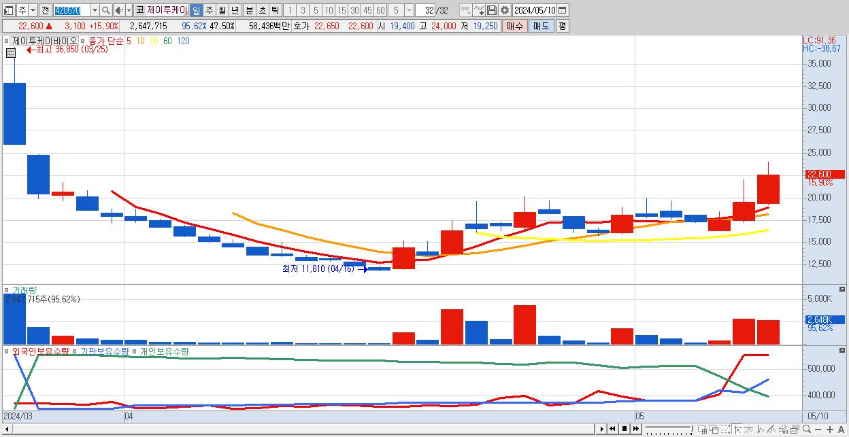Choose the 3 interval button
The width and height of the screenshot is (849, 437).
coord(303,10)
